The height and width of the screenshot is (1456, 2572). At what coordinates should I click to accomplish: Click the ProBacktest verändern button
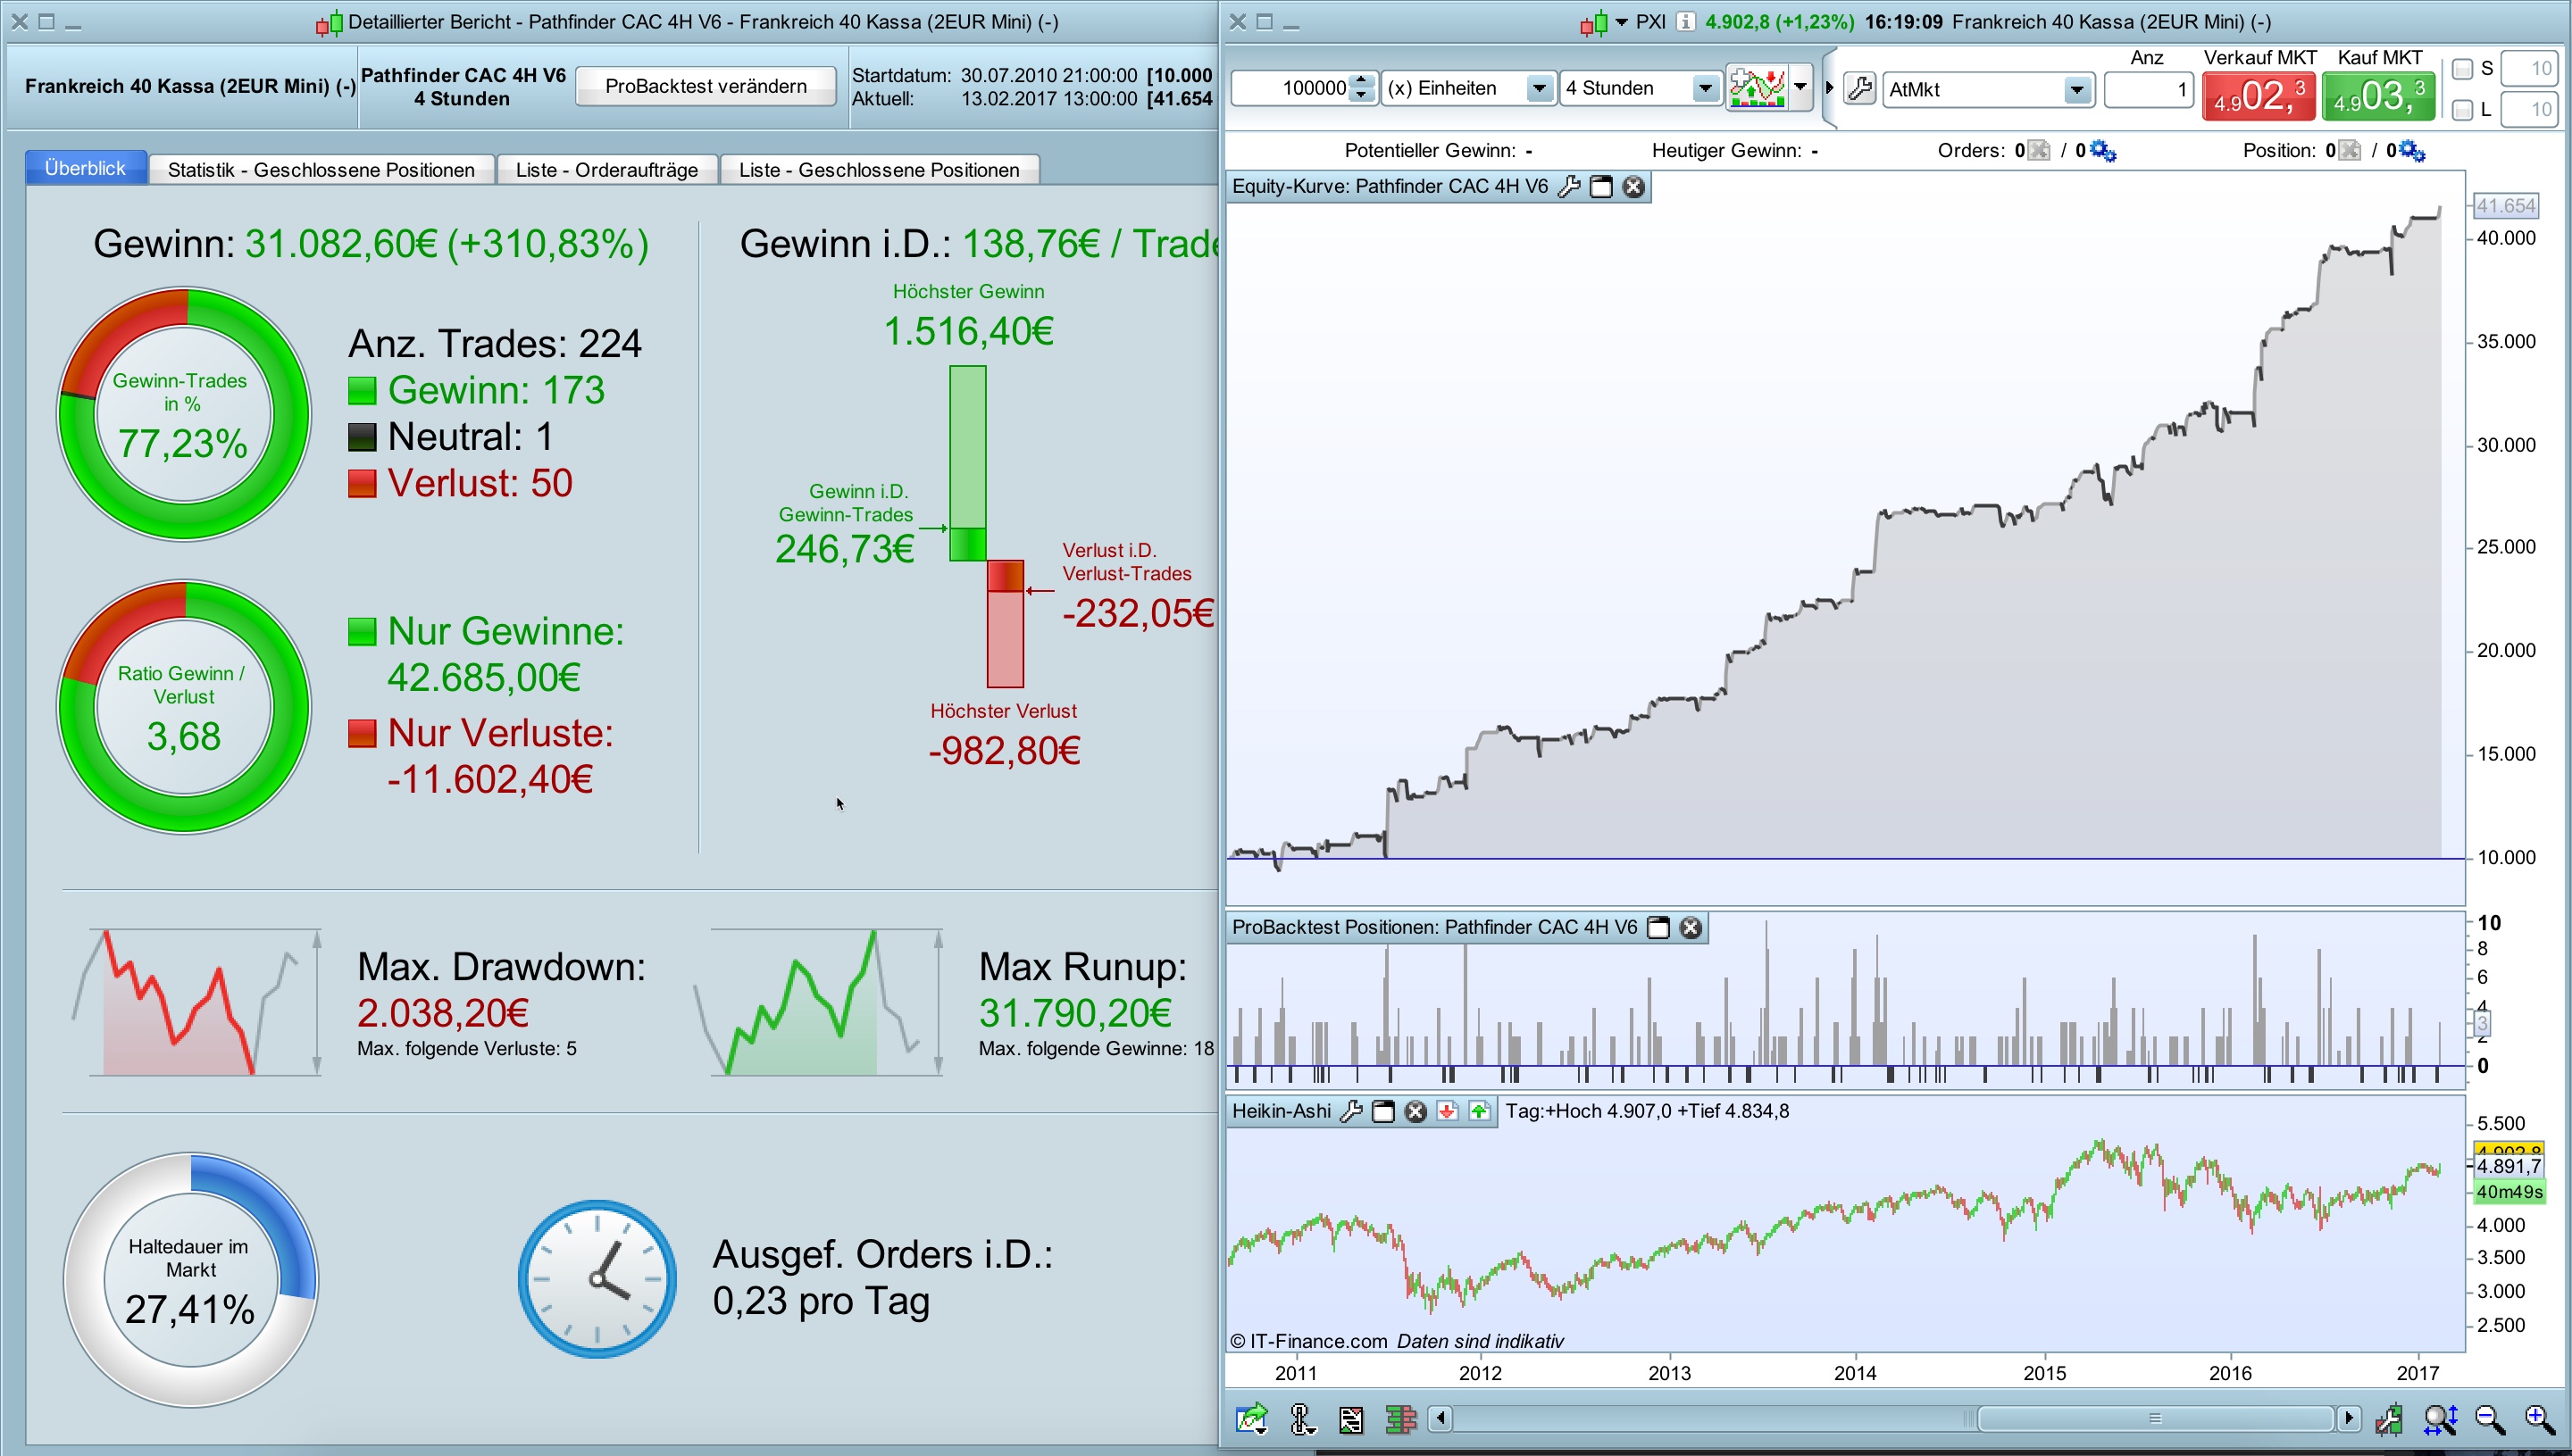click(x=706, y=86)
